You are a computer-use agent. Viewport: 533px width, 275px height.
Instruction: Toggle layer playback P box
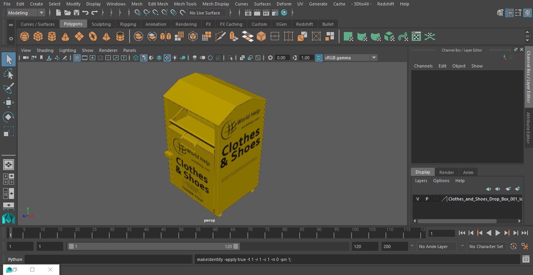point(427,199)
